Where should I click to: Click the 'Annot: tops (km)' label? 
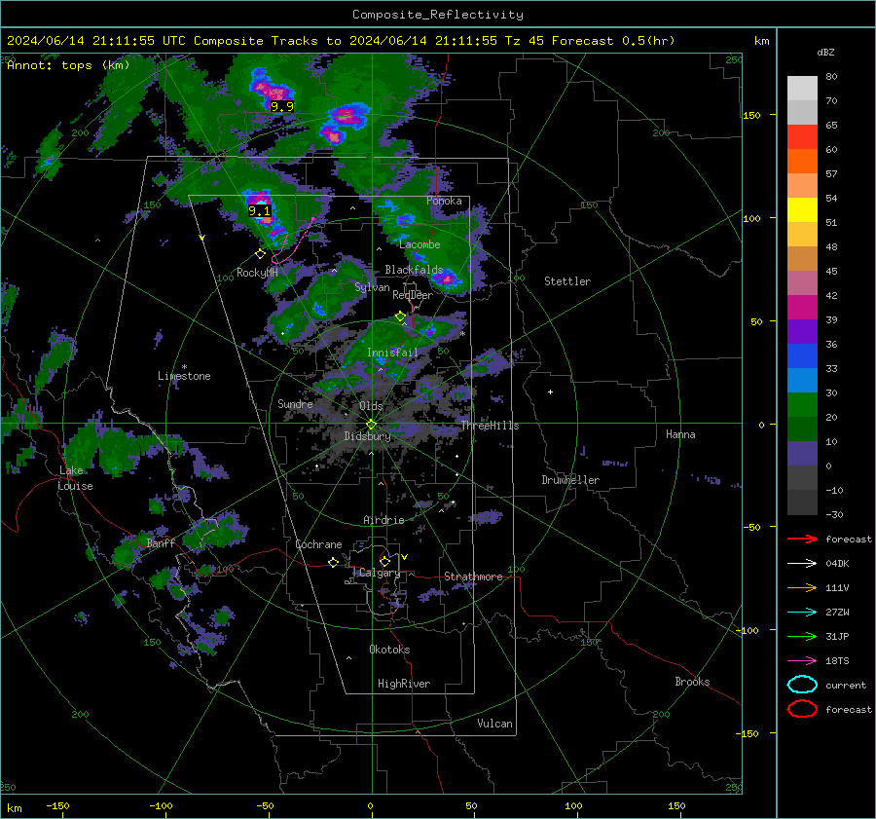click(x=68, y=65)
